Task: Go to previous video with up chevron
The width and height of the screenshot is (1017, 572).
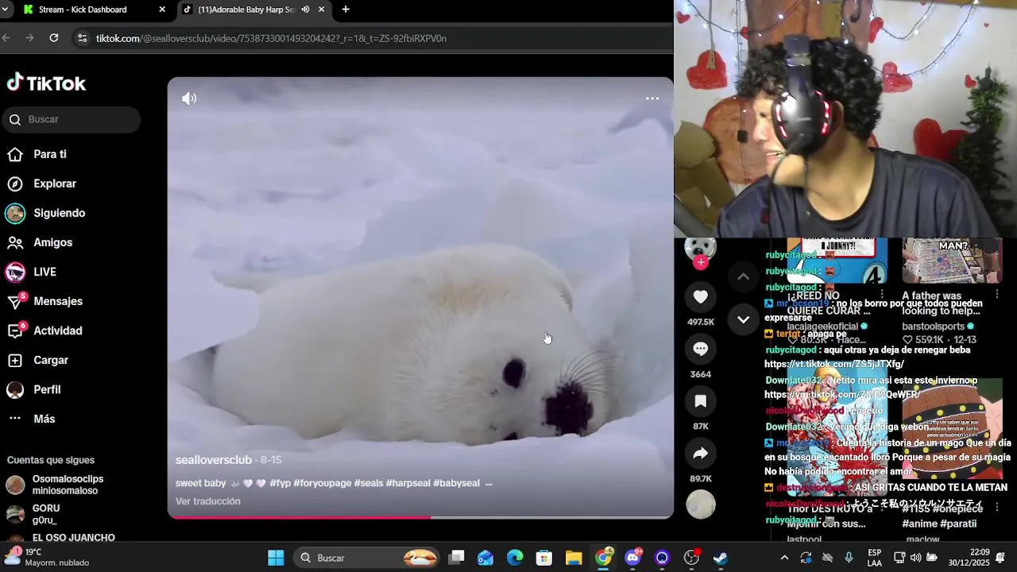Action: tap(743, 276)
